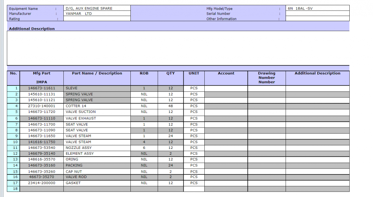Screen dimensions: 373x197
Task: Click the GASKET part name cell
Action: click(x=97, y=183)
